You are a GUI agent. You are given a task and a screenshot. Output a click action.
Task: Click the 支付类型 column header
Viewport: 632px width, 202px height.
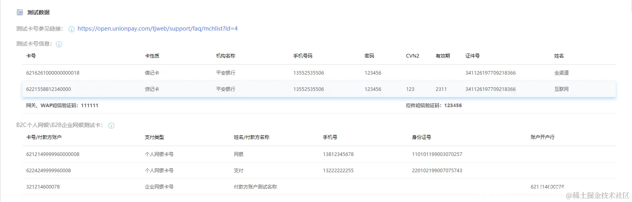(154, 137)
